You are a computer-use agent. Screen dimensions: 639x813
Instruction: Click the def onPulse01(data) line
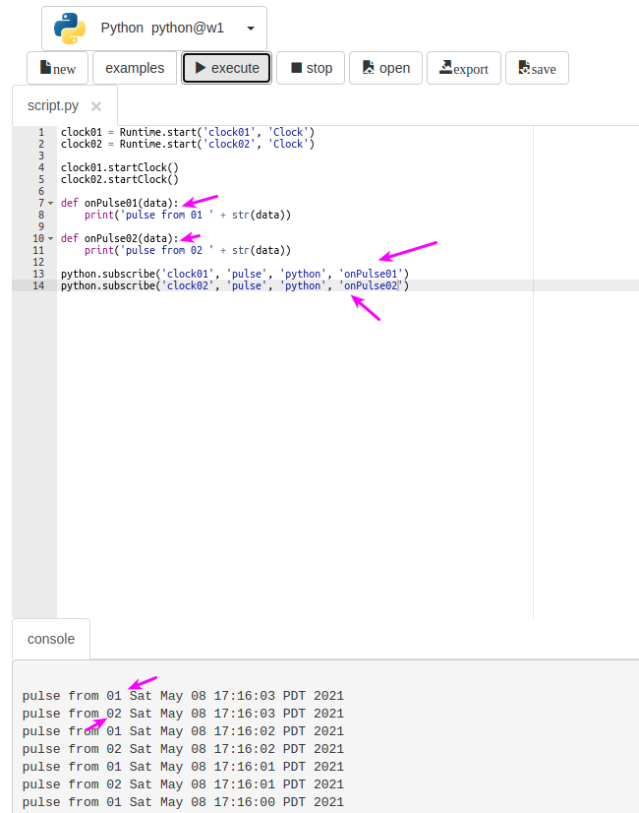pos(120,203)
